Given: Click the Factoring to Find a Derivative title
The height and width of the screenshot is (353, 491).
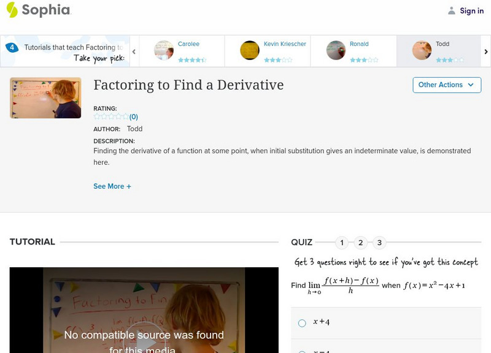Looking at the screenshot, I should tap(188, 85).
